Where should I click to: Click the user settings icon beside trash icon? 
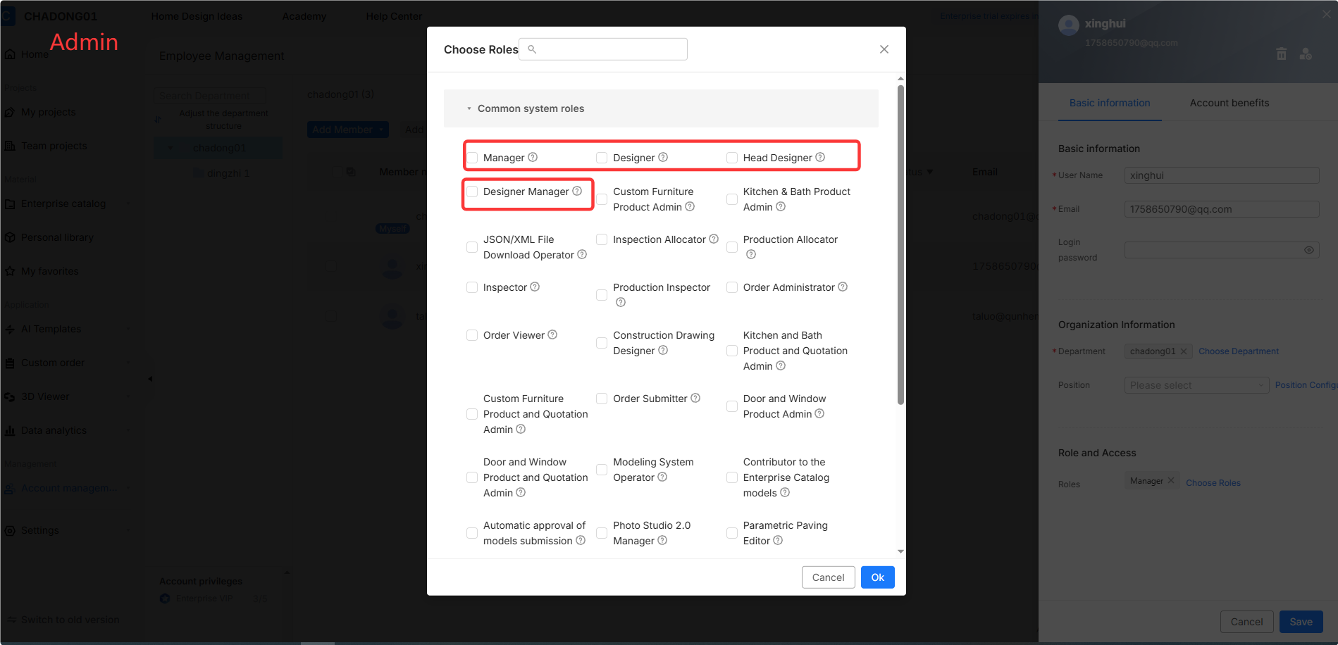[1306, 54]
